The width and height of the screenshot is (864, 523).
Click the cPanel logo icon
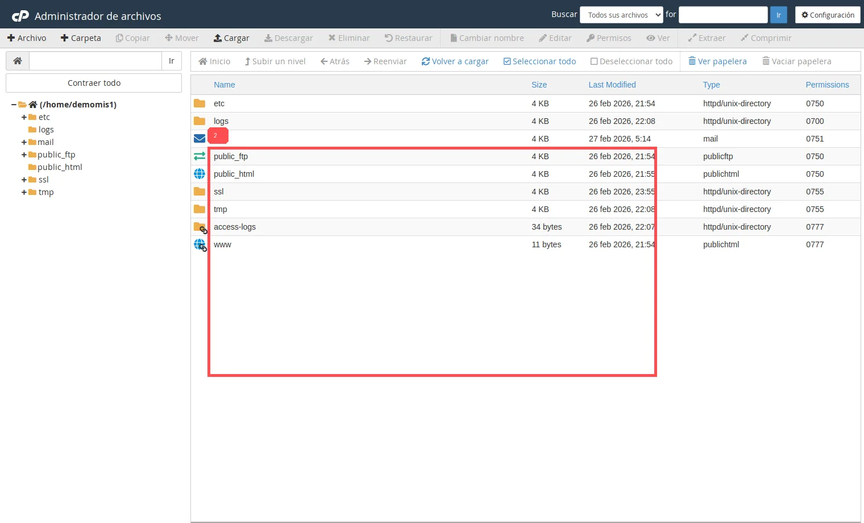pyautogui.click(x=20, y=16)
